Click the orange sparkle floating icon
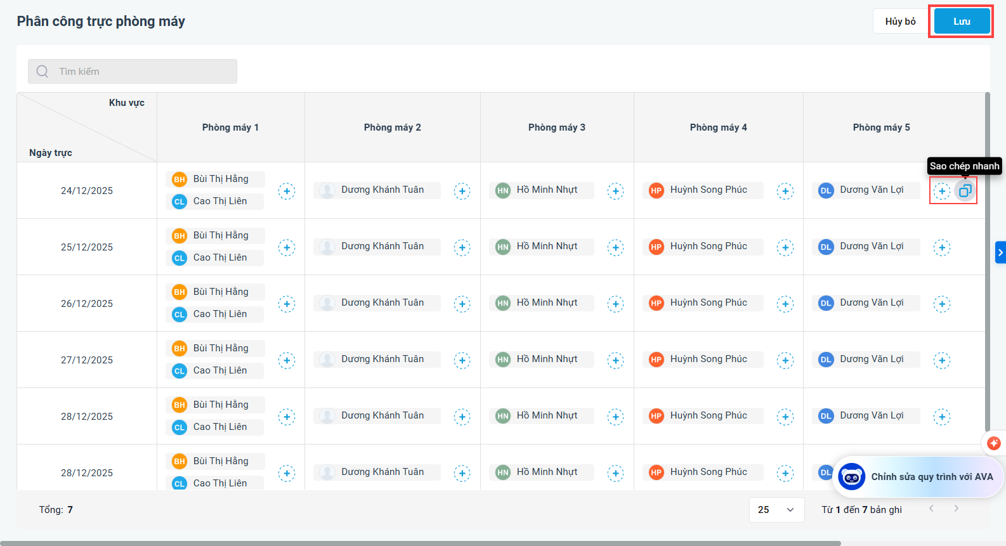Screen dimensions: 1006x546 993,443
